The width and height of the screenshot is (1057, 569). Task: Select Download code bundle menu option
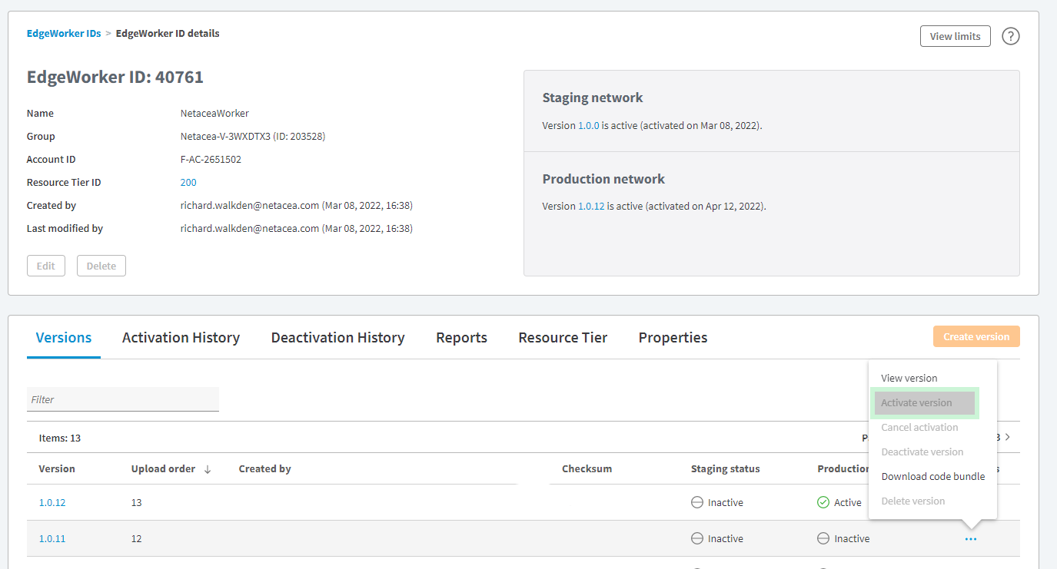pos(932,477)
